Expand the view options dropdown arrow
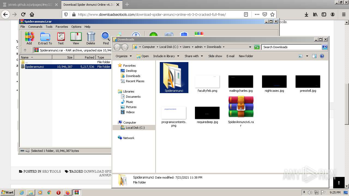 [x=307, y=56]
